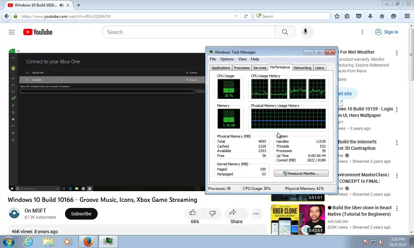Show hidden tray icons arrow

[358, 242]
